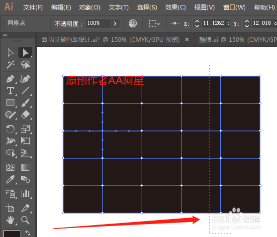The width and height of the screenshot is (277, 237).
Task: Open the 选择(S) menu
Action: 147,7
